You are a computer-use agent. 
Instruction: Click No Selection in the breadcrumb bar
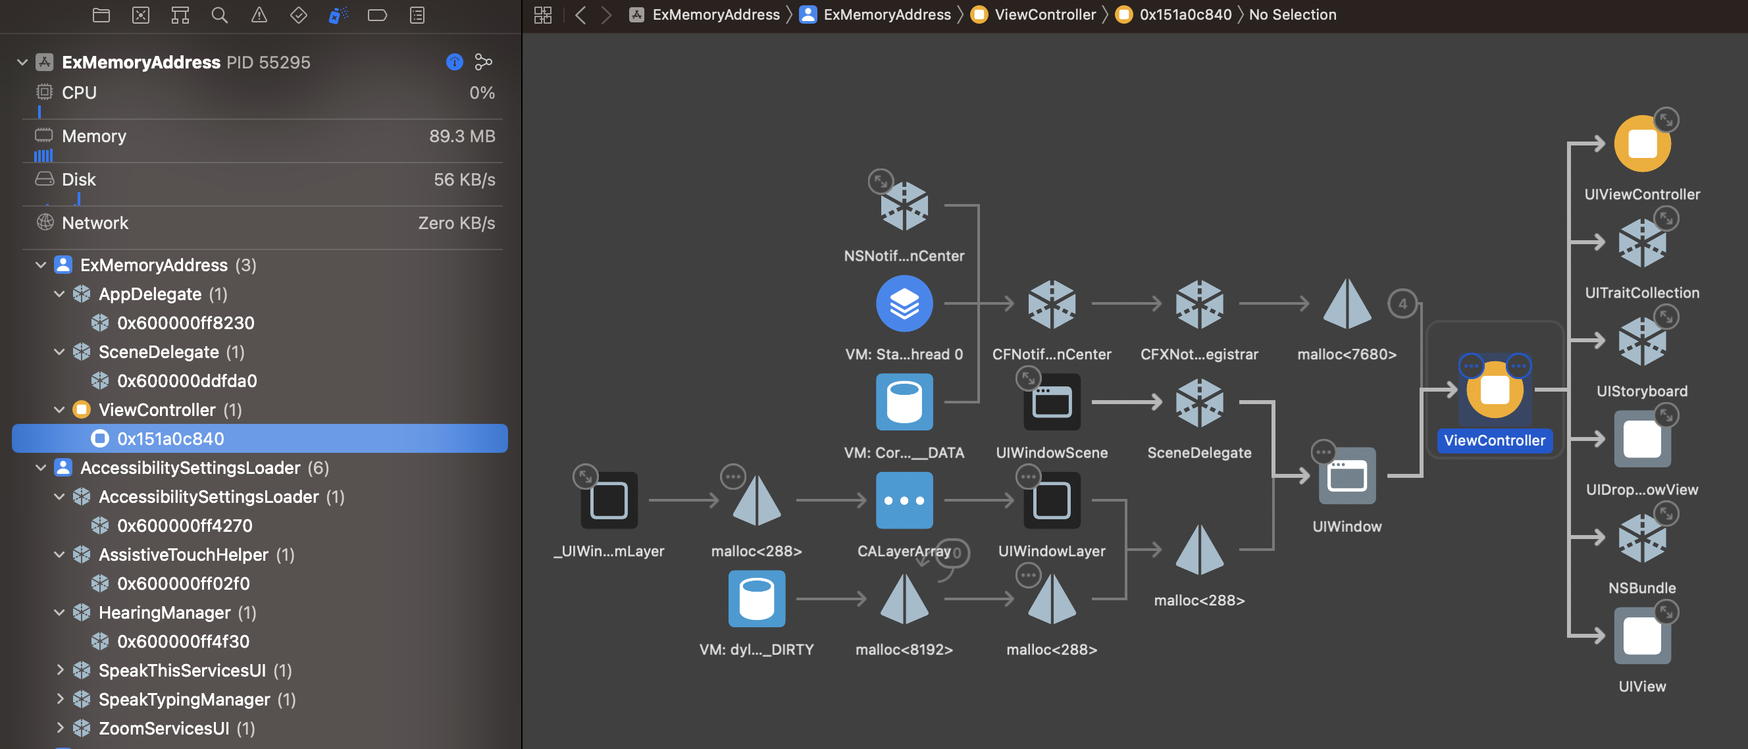pos(1292,15)
